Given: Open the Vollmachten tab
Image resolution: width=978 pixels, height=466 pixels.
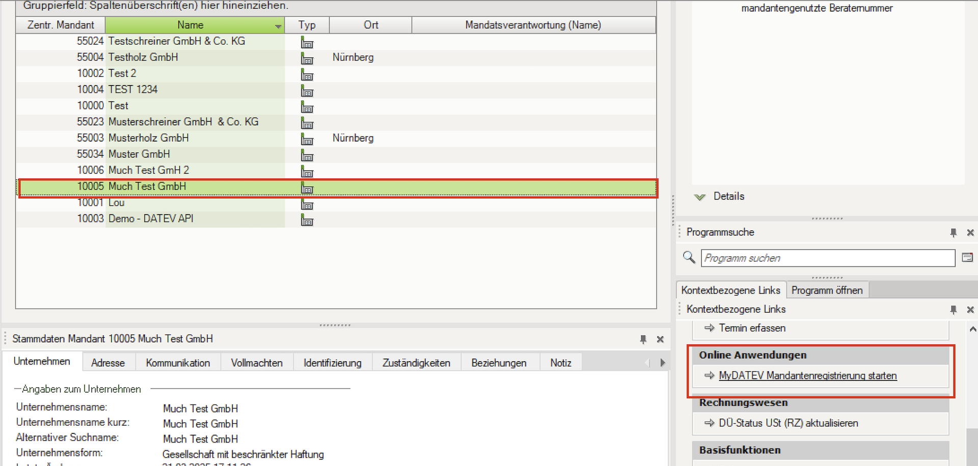Looking at the screenshot, I should 256,363.
